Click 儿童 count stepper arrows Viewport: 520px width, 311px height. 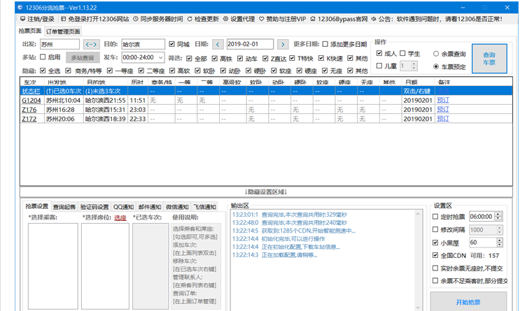click(x=414, y=66)
